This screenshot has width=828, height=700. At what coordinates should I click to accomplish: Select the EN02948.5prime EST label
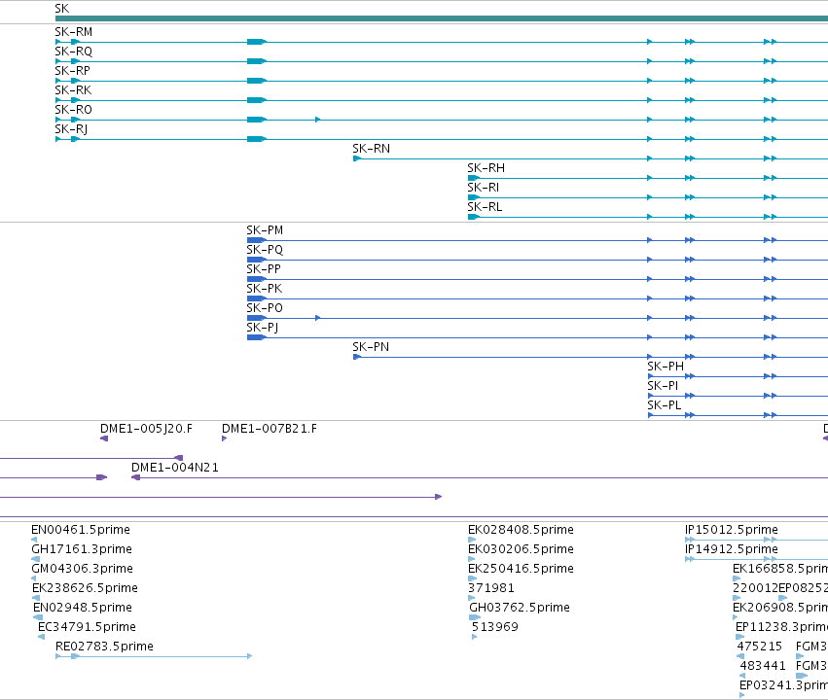(83, 608)
